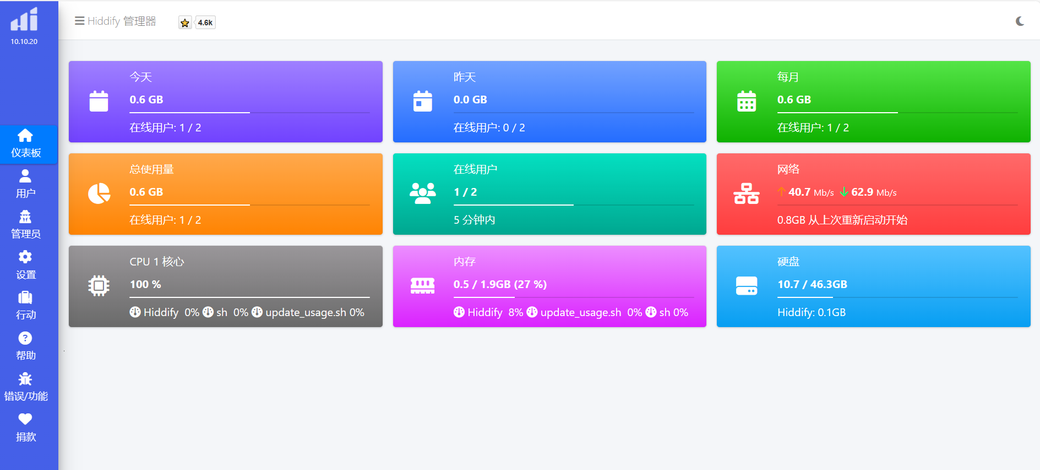Click the 内存 card title

click(x=465, y=262)
